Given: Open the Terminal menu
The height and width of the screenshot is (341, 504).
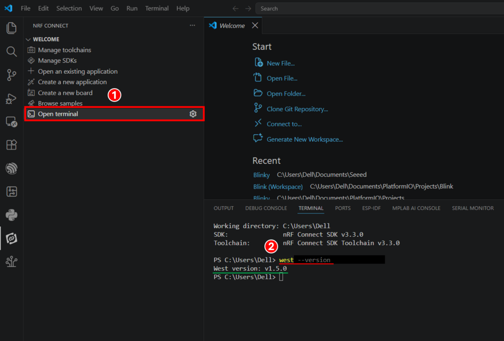Looking at the screenshot, I should [x=157, y=8].
